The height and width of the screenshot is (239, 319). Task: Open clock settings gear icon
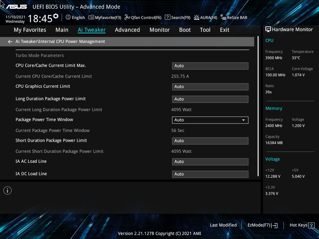point(56,16)
